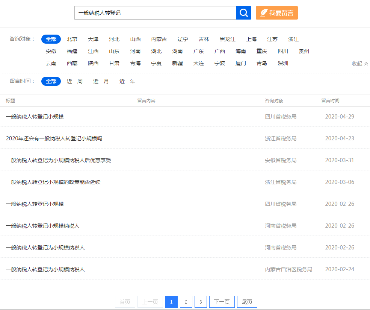Choose 重庆 as consultation target
The width and height of the screenshot is (370, 310).
[262, 51]
